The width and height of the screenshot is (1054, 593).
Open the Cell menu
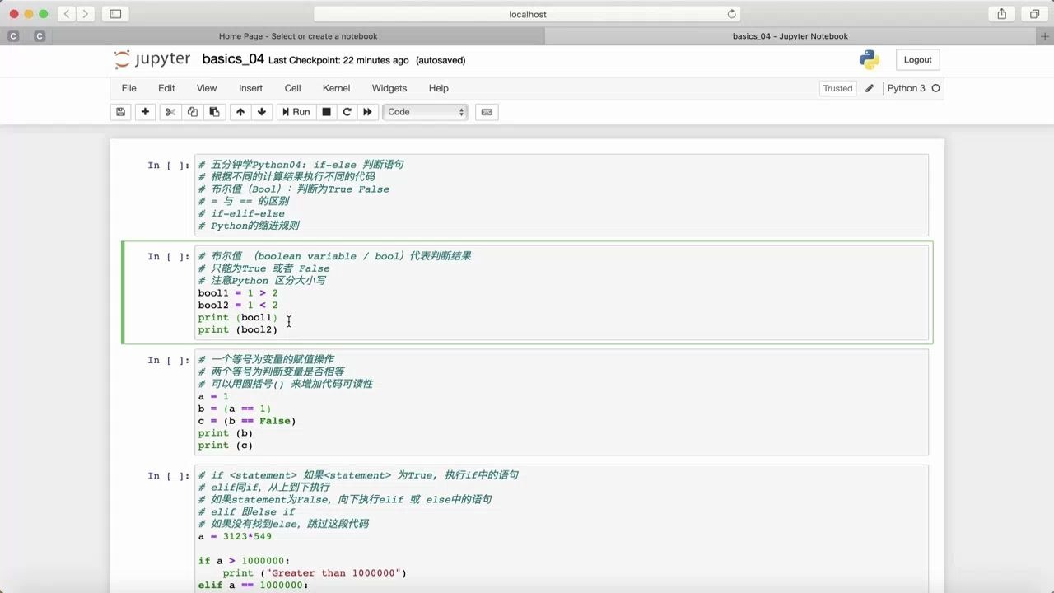click(292, 88)
